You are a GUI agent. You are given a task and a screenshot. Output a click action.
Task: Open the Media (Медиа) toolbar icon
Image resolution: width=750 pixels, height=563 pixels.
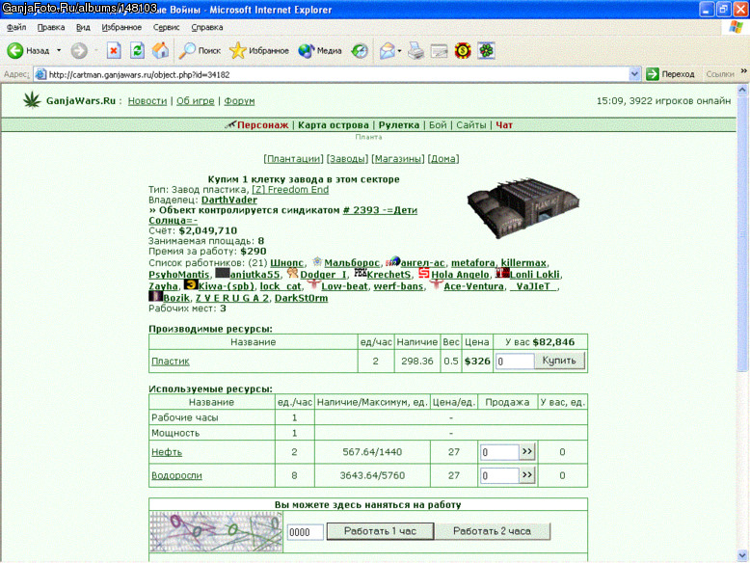[306, 50]
